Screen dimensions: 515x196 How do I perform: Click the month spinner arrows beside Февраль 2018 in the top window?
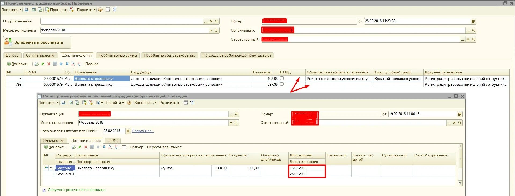(217, 30)
